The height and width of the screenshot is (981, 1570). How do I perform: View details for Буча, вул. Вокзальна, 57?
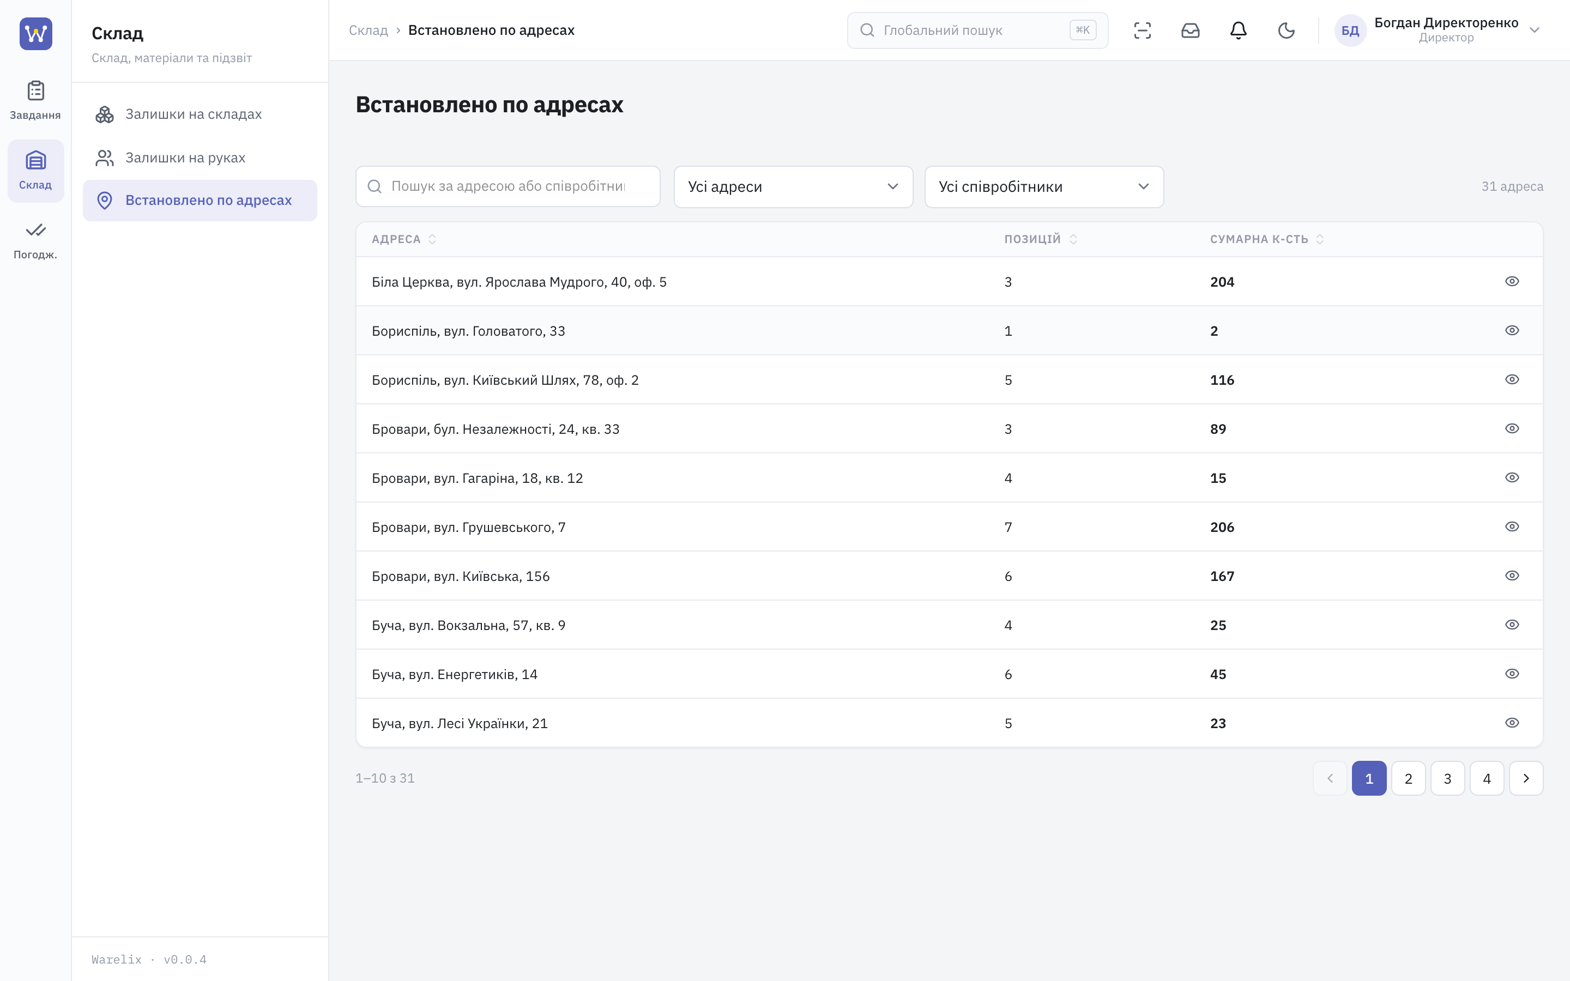(x=1512, y=625)
